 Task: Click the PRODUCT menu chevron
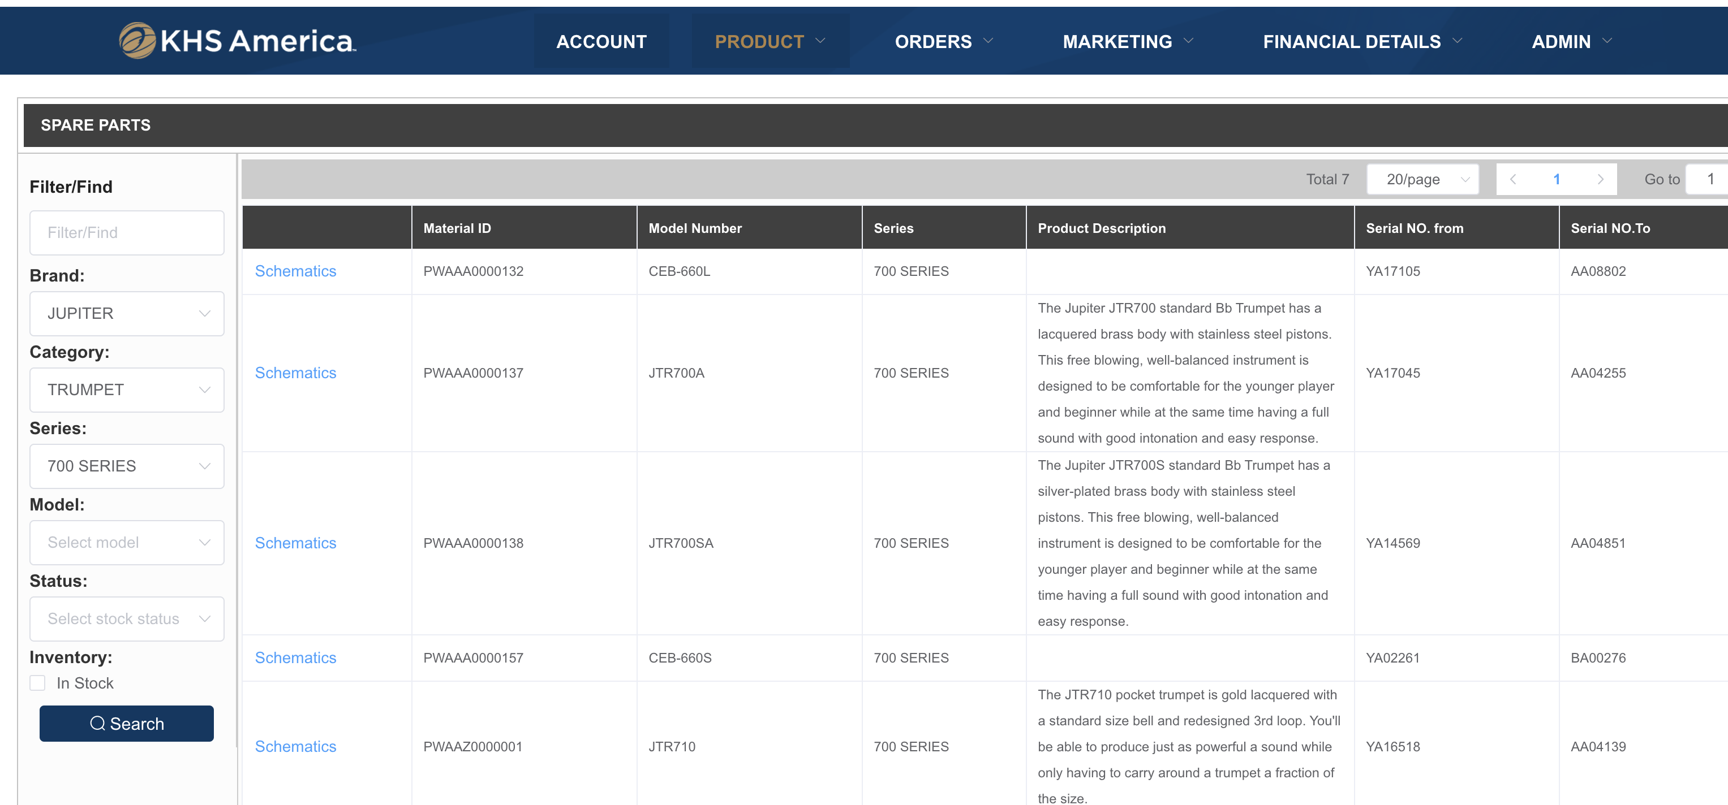coord(820,41)
